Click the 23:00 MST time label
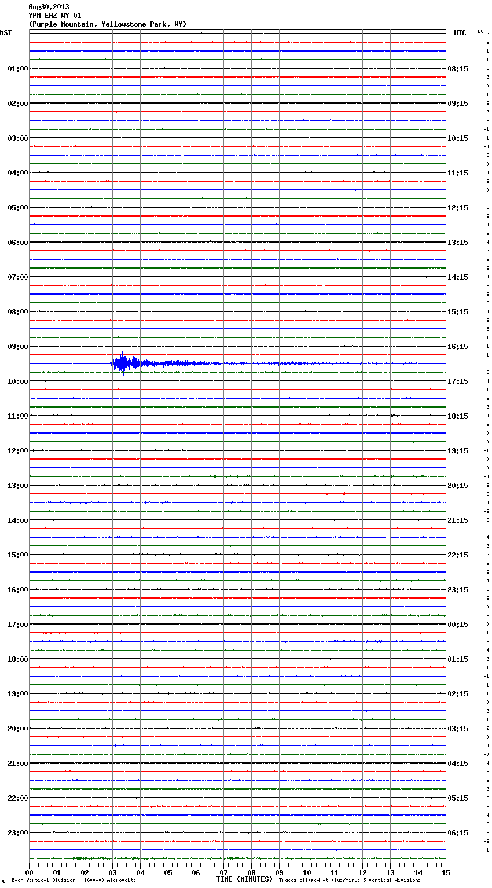The image size is (492, 888). 17,832
